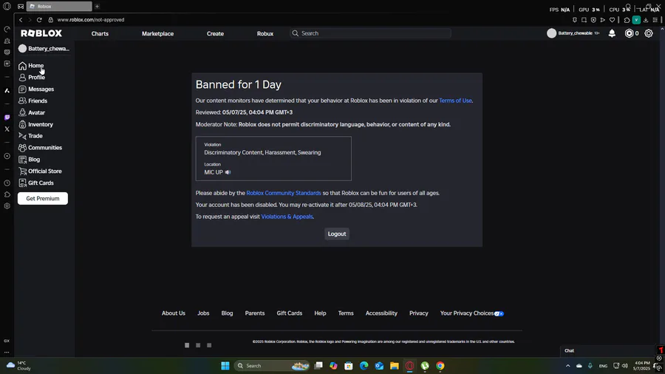Open the player icon in Opera sidebar
The width and height of the screenshot is (665, 374).
(x=7, y=156)
